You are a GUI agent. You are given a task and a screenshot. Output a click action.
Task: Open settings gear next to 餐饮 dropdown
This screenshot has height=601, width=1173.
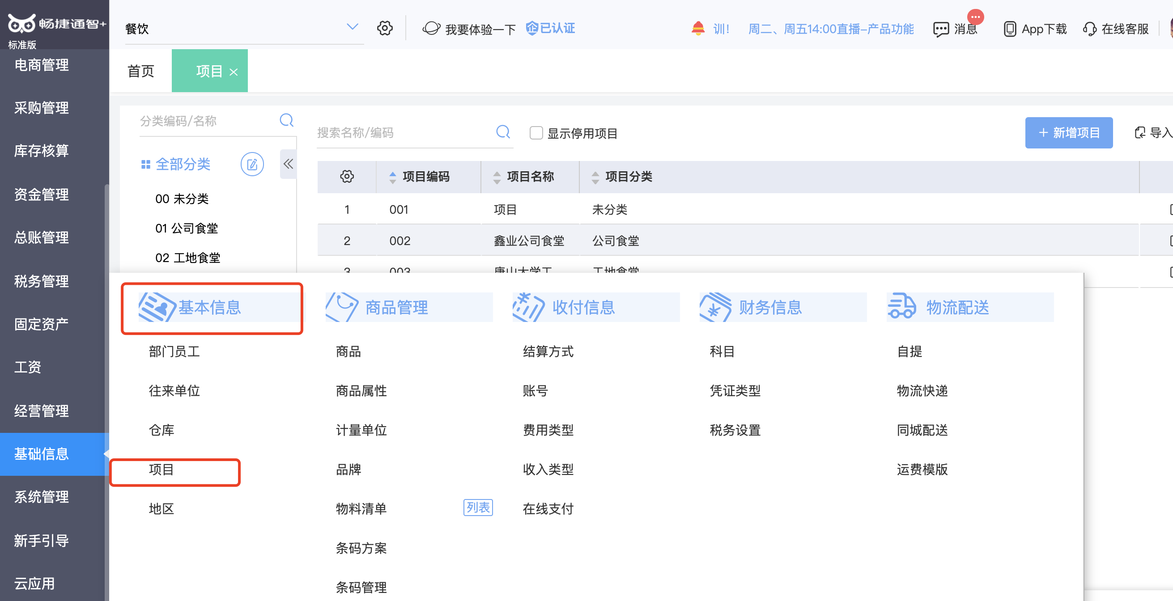385,28
